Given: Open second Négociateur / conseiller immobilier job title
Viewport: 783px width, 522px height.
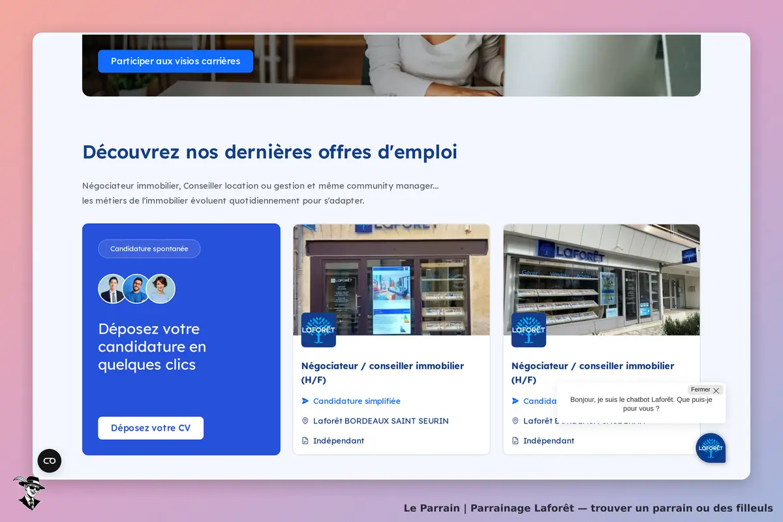Looking at the screenshot, I should tap(593, 373).
